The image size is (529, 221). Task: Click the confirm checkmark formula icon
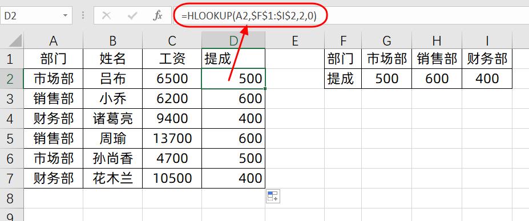(x=132, y=15)
